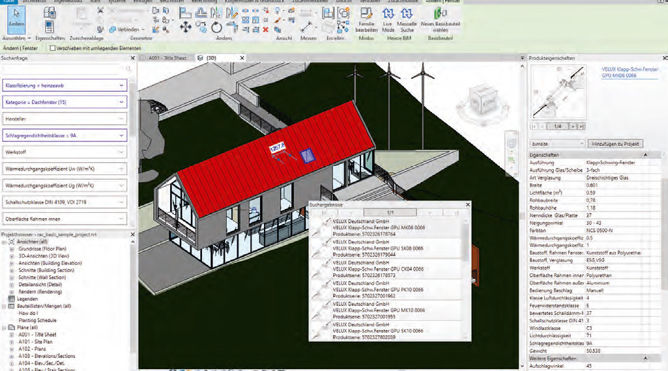This screenshot has width=668, height=371.
Task: Collapse Pläne (all) tree node
Action: 4,327
